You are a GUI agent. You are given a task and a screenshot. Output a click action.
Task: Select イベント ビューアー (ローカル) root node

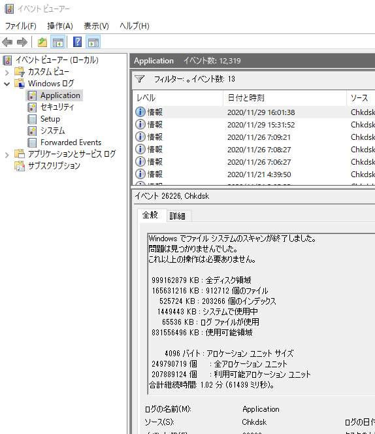[x=57, y=60]
